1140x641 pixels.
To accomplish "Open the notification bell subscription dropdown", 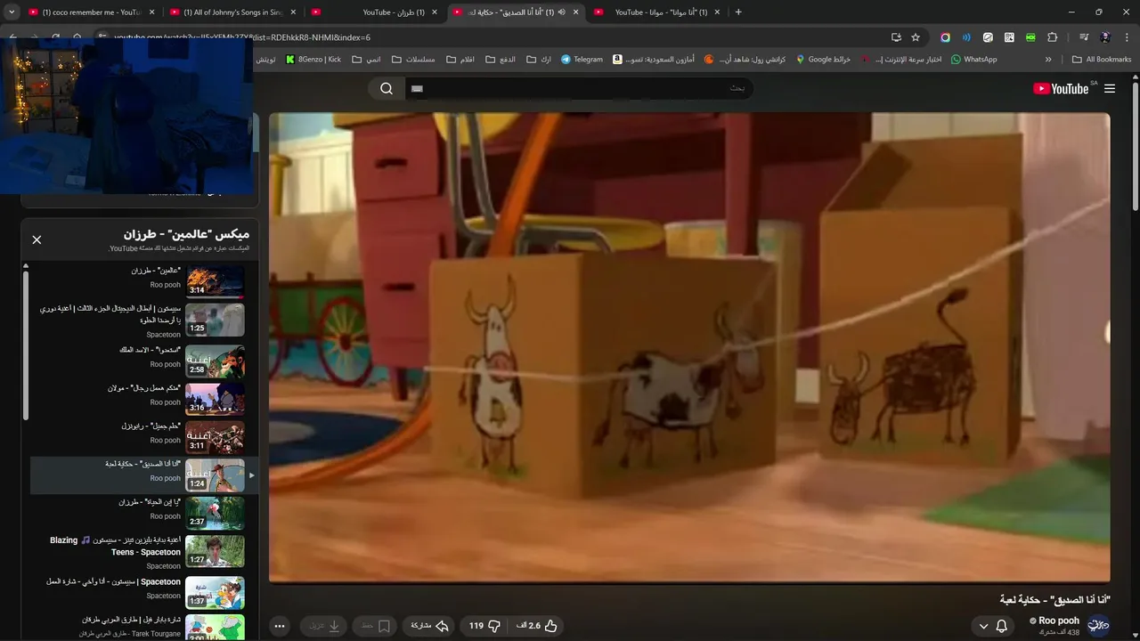I will (994, 626).
